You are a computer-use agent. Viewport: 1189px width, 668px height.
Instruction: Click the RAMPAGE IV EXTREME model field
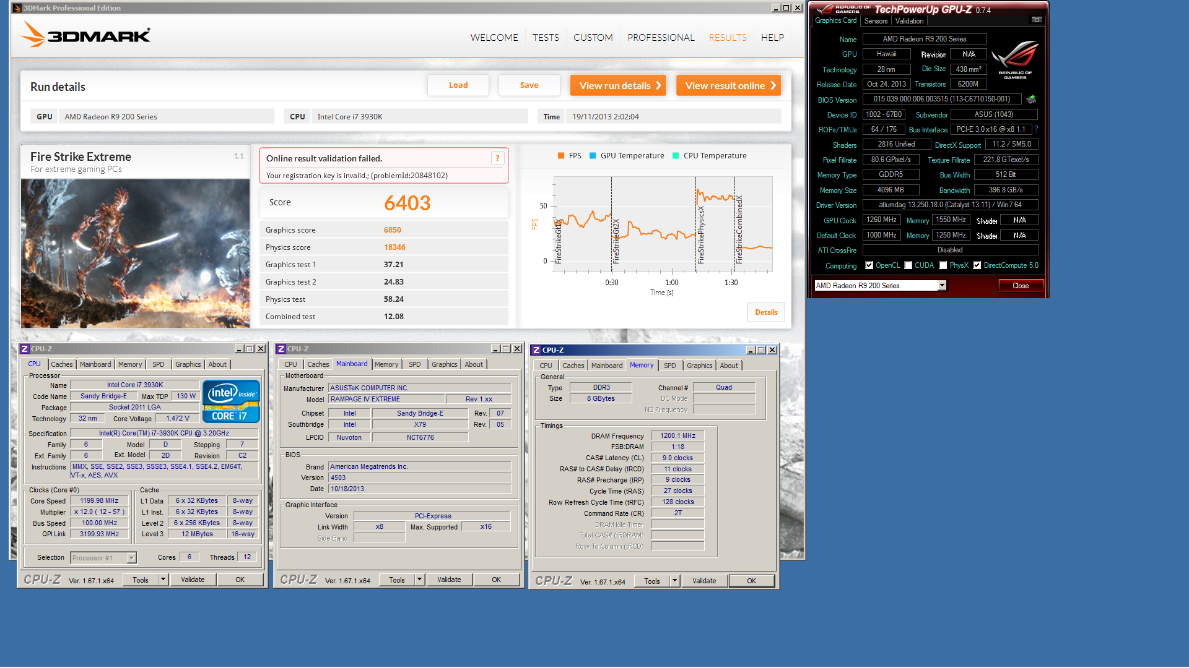point(386,400)
